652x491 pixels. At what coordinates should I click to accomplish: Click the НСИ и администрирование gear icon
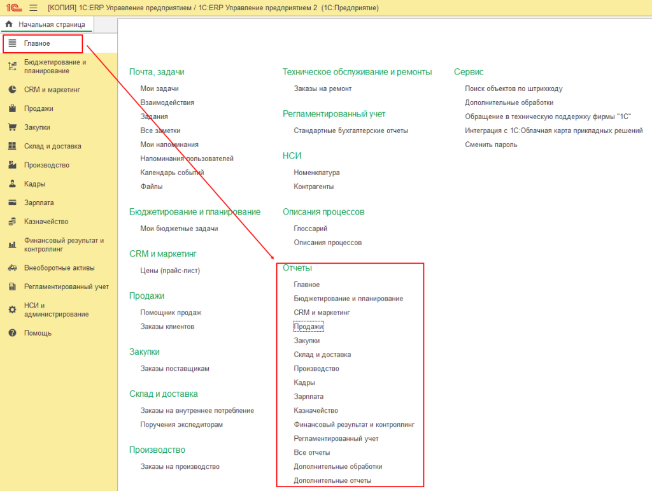click(x=12, y=310)
